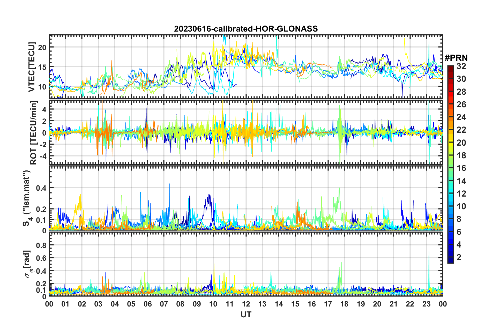Click the 12 hour tick on x-axis
492x329 pixels.
pos(246,304)
